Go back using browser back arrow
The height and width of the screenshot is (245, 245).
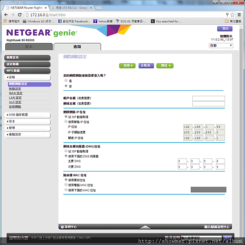click(x=6, y=15)
